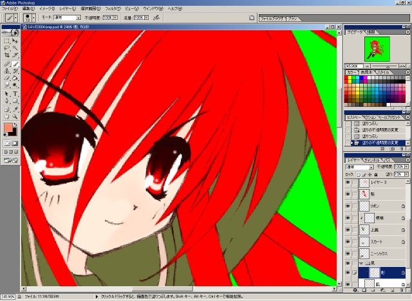
Task: Open the 流量 flow slider arrow
Action: 146,18
